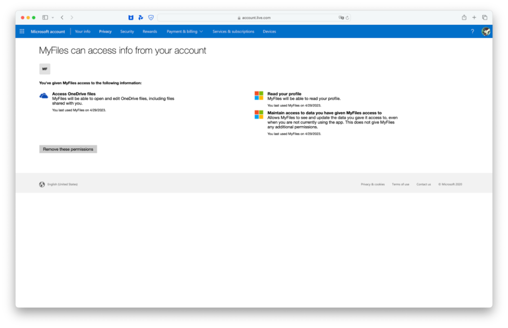This screenshot has height=328, width=508.
Task: Expand the sidebar options chevron
Action: tap(53, 17)
